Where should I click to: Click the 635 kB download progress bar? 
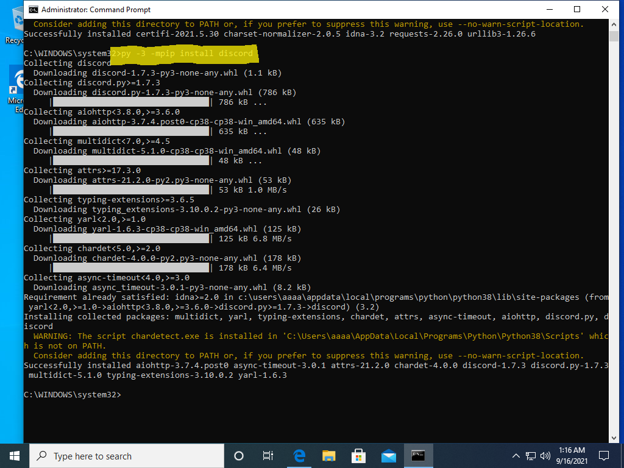pyautogui.click(x=131, y=132)
